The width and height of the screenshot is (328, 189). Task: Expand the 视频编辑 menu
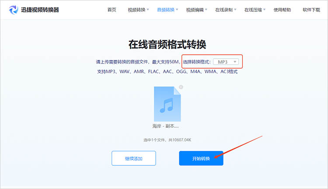click(x=197, y=10)
